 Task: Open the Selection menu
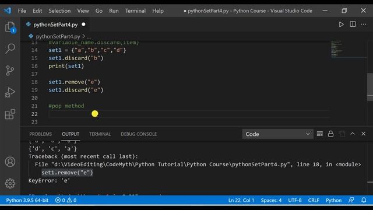point(59,10)
